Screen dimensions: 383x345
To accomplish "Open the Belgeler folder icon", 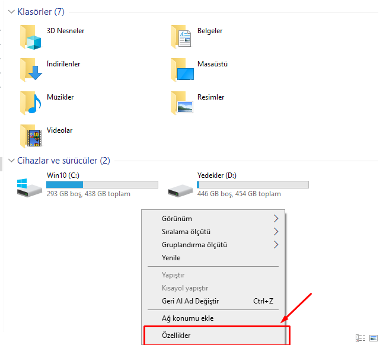I will click(x=181, y=36).
